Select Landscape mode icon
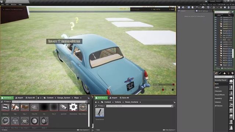The width and height of the screenshot is (235, 132). [x=224, y=73]
